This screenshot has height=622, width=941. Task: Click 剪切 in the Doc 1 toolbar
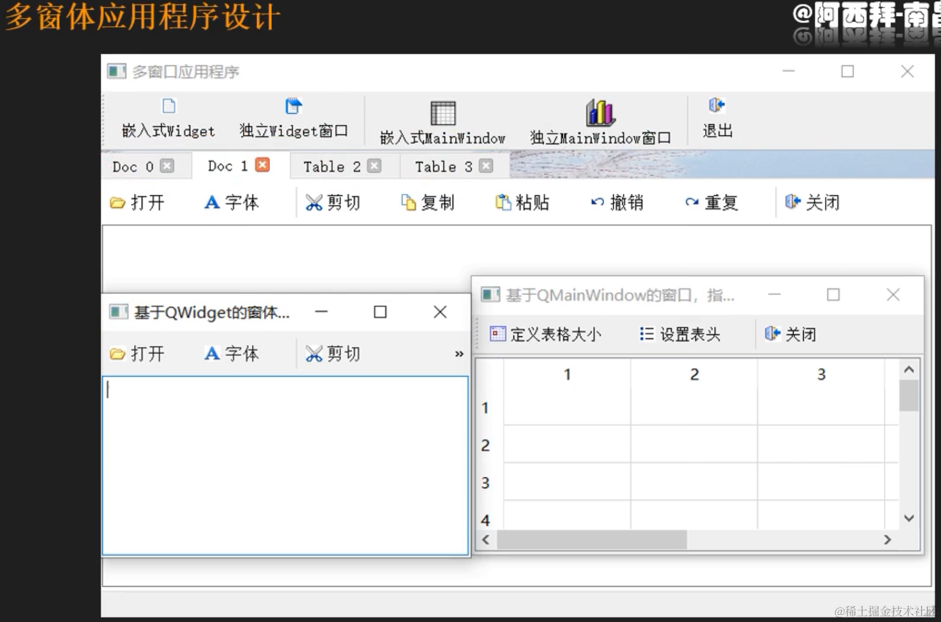(x=333, y=202)
